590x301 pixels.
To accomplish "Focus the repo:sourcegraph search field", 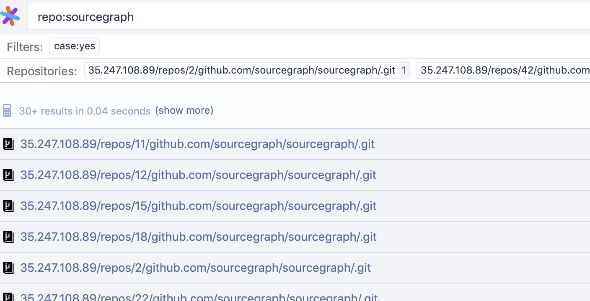I will [x=308, y=16].
